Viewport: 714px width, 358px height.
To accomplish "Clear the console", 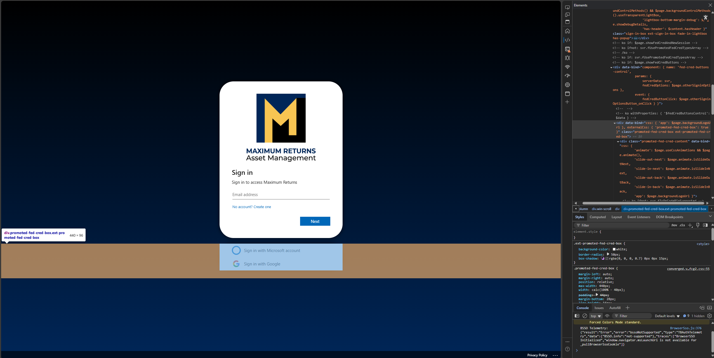I will click(585, 316).
